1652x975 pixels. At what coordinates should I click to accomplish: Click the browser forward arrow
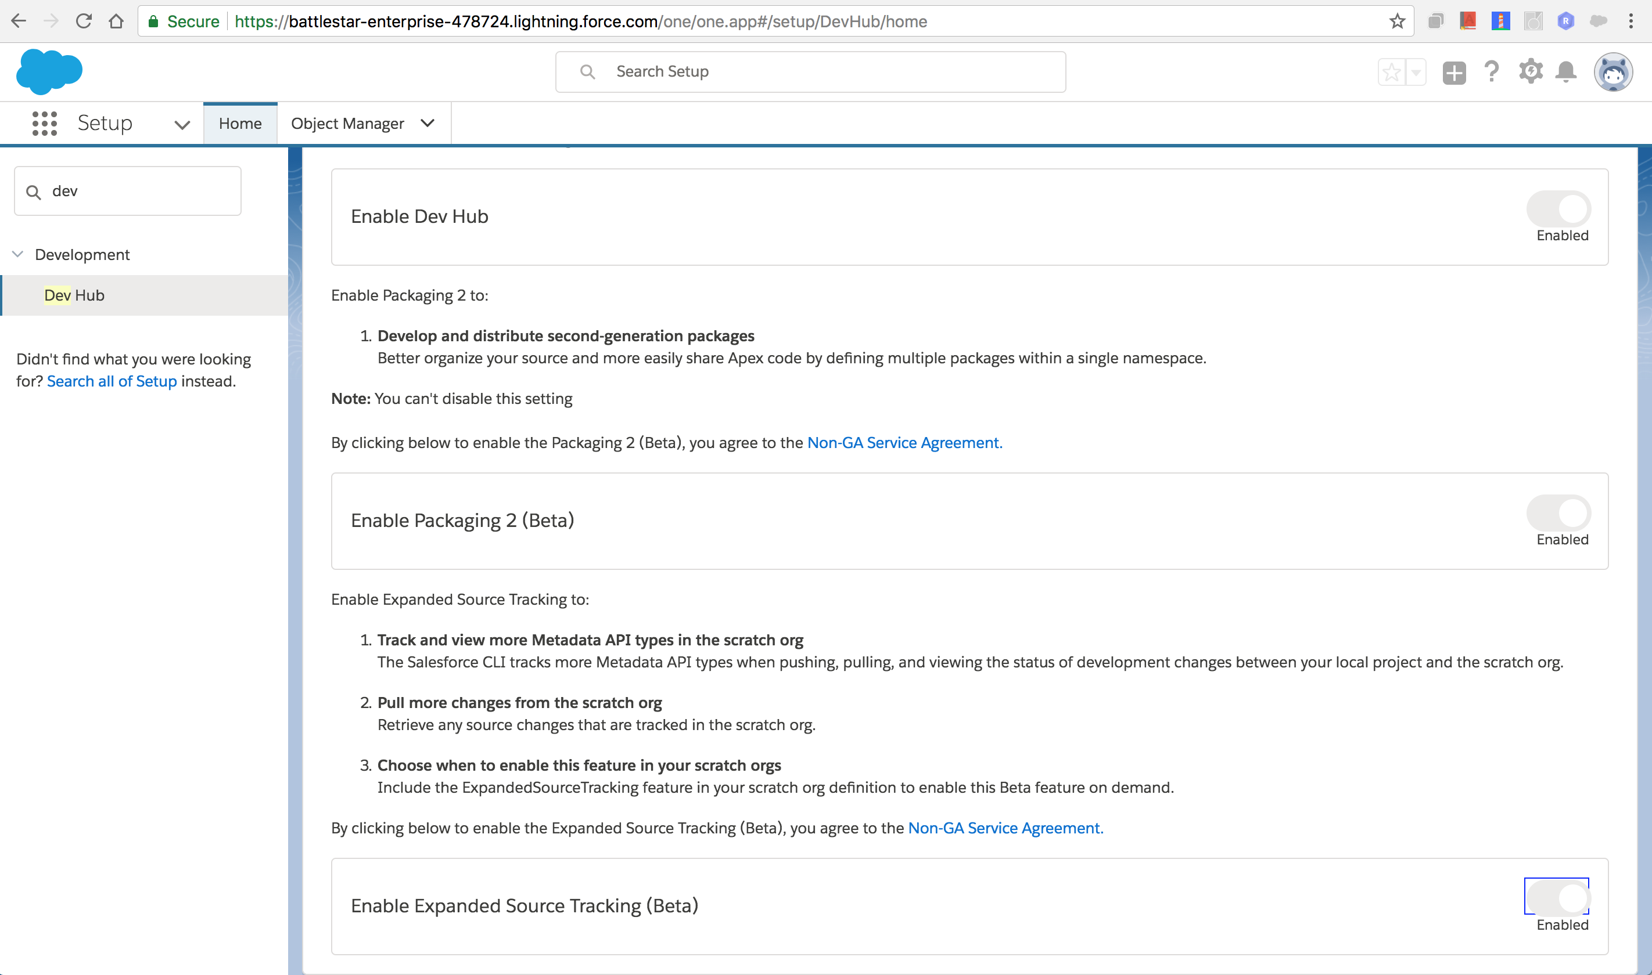pyautogui.click(x=51, y=21)
